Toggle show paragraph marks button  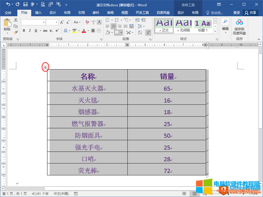[148, 32]
